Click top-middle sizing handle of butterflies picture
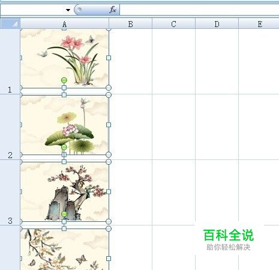 click(x=64, y=229)
